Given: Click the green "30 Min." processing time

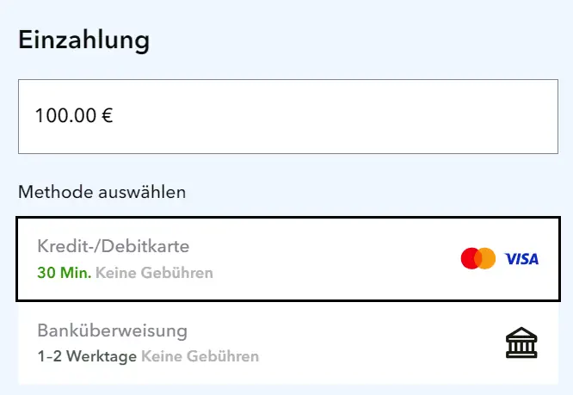Looking at the screenshot, I should point(64,274).
